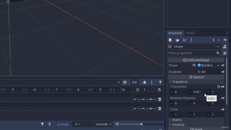The height and width of the screenshot is (130, 231).
Task: Open the Seconds unit dropdown
Action: coord(104,124)
